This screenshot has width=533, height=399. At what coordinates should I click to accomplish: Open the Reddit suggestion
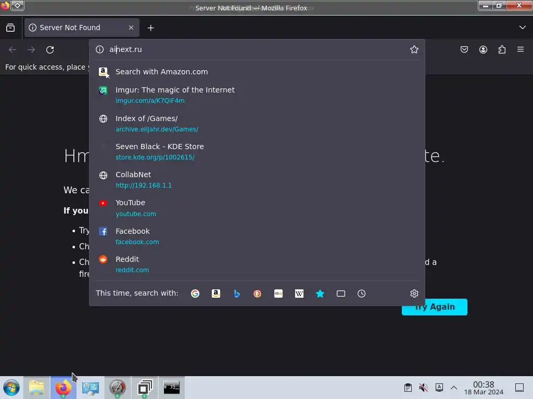tap(257, 264)
